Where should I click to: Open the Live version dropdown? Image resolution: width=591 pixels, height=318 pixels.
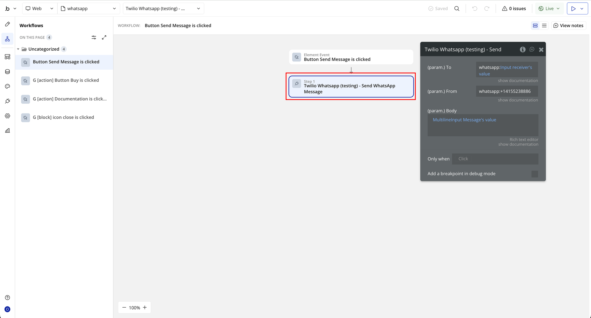[x=549, y=9]
